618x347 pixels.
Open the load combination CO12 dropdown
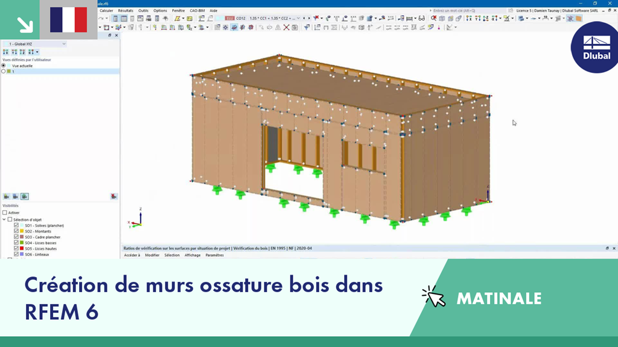[x=298, y=18]
